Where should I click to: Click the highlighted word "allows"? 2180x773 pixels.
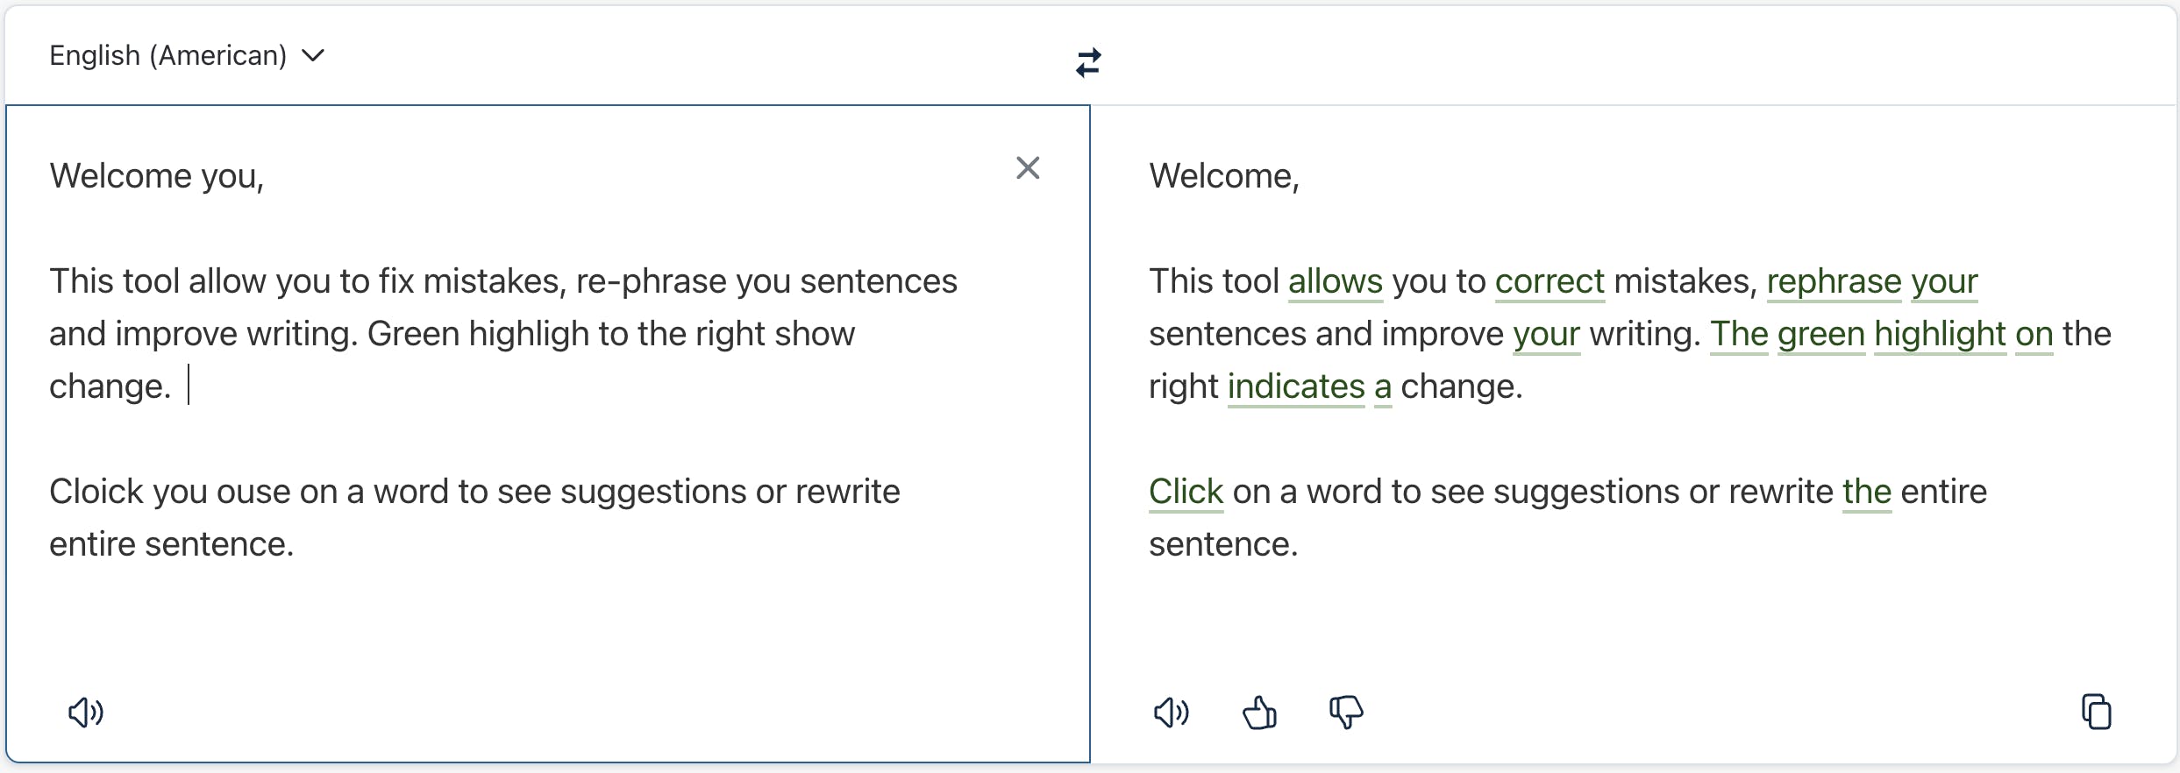(x=1335, y=282)
